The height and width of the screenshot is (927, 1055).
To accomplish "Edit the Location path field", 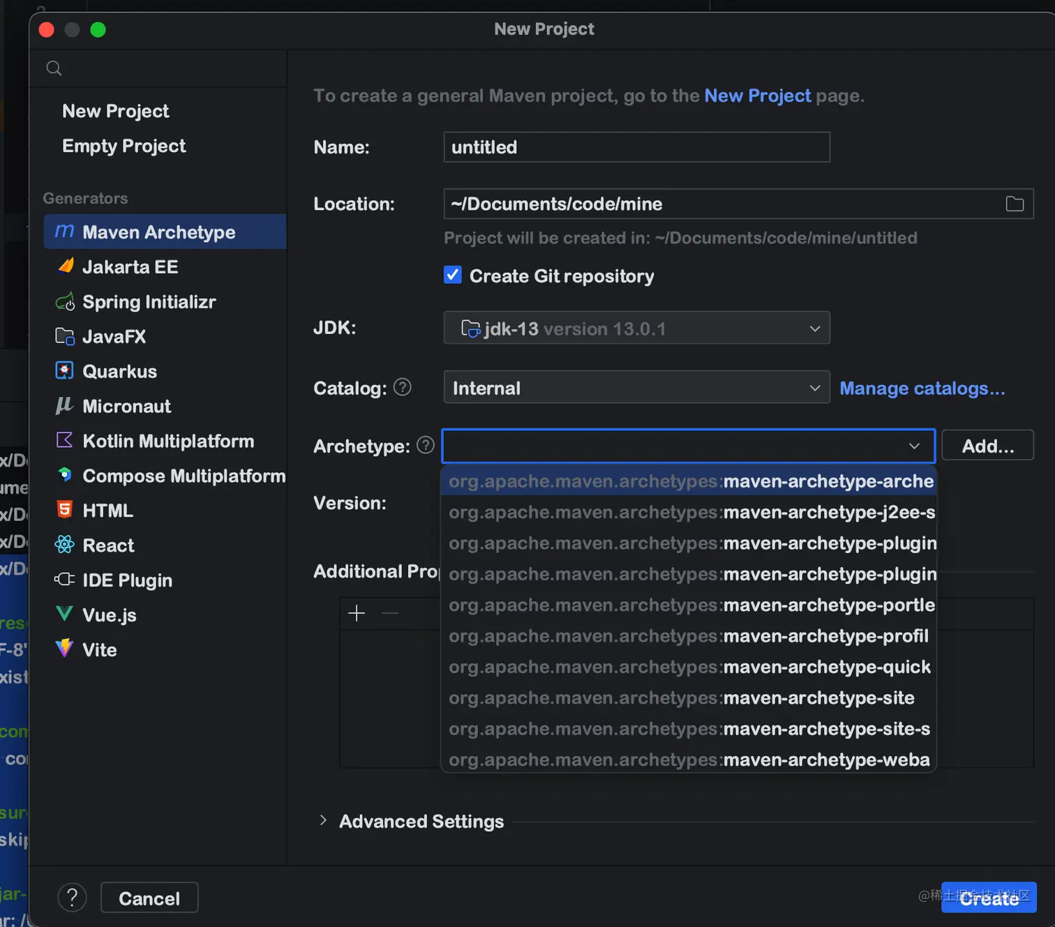I will 738,204.
